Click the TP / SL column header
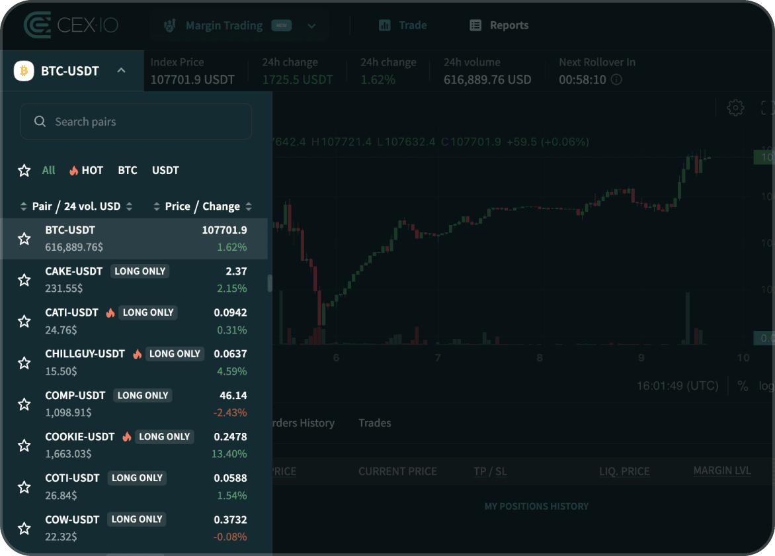Viewport: 775px width, 556px height. pyautogui.click(x=490, y=471)
